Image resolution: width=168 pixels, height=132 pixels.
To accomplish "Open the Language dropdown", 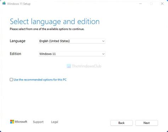I will tap(72, 41).
